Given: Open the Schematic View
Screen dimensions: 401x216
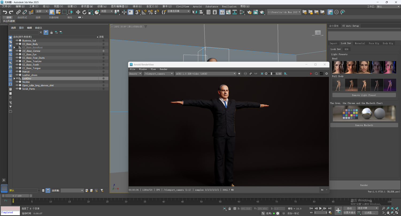Looking at the screenshot, I should [234, 12].
